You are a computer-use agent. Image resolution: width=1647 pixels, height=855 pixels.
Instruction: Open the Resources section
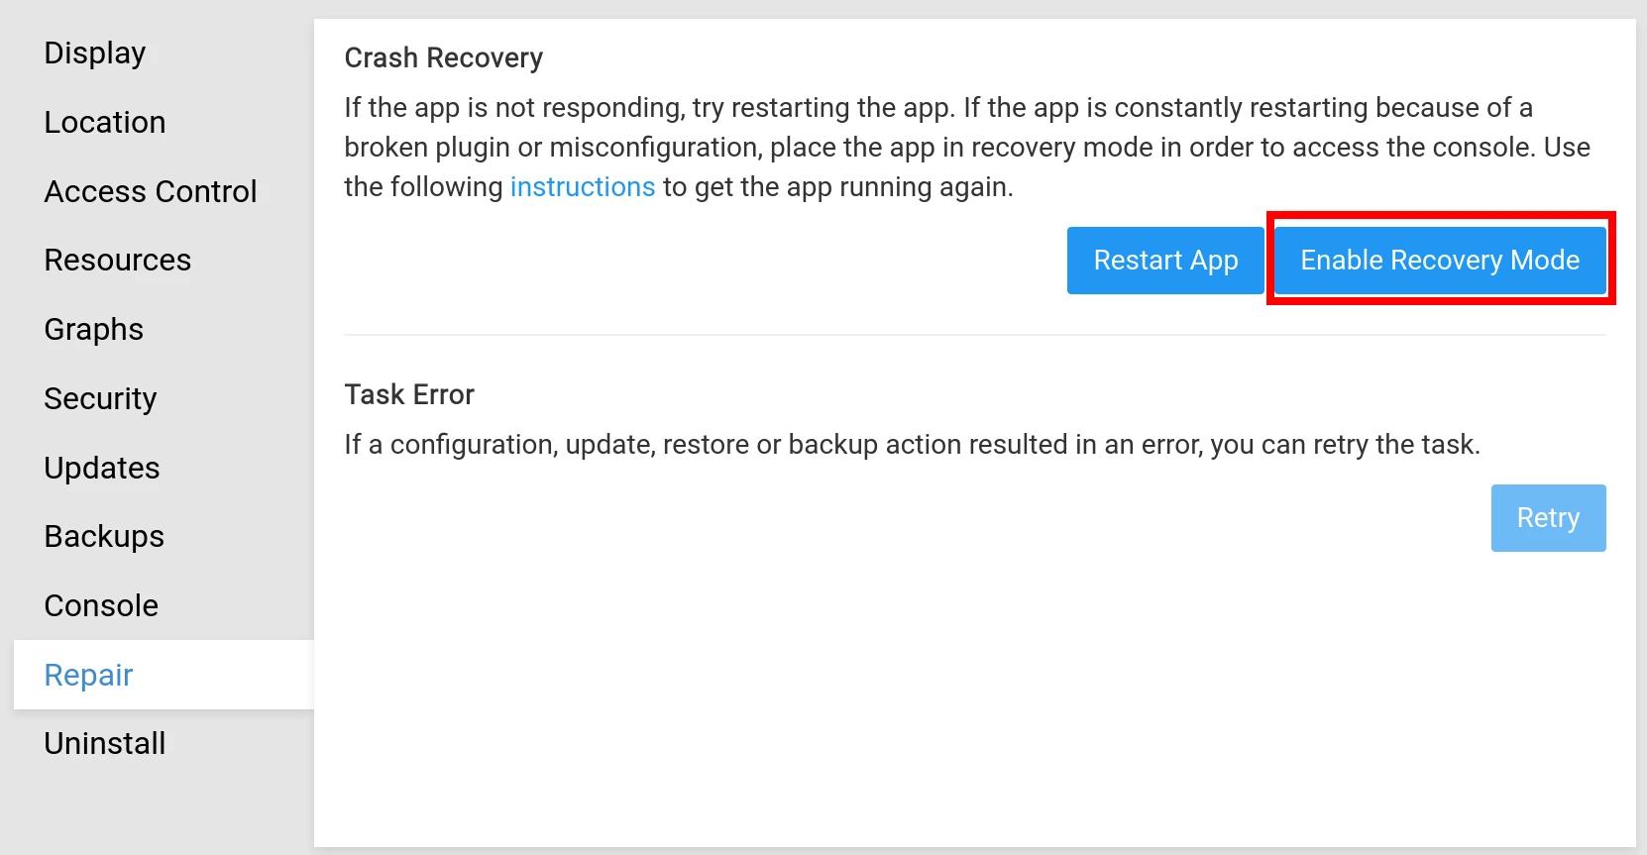tap(117, 260)
